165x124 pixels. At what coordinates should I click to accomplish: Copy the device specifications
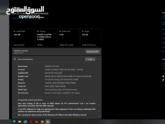point(90,59)
